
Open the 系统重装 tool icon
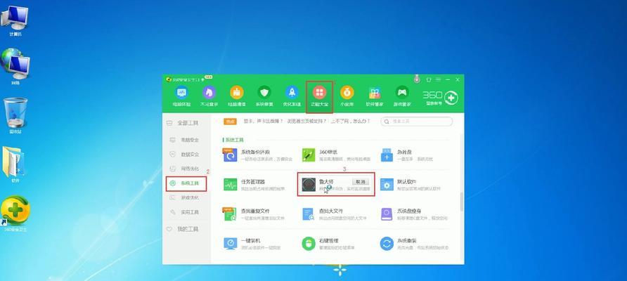pyautogui.click(x=387, y=244)
